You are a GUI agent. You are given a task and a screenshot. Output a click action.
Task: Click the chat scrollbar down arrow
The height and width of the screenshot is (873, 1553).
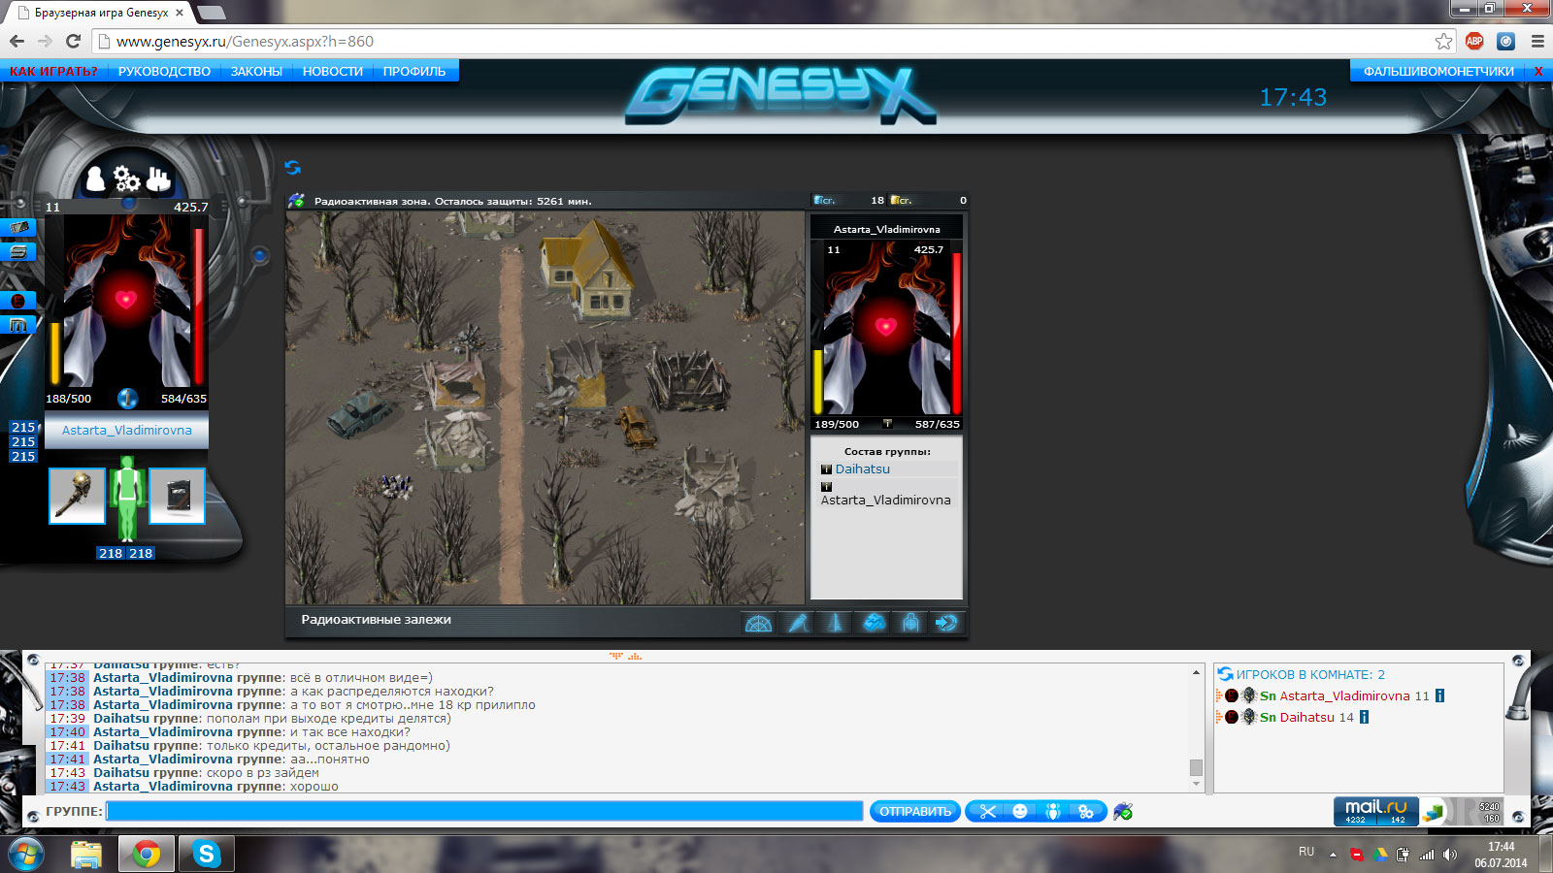pyautogui.click(x=1196, y=784)
